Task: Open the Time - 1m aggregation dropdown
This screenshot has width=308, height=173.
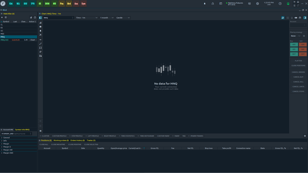Action: pyautogui.click(x=87, y=18)
